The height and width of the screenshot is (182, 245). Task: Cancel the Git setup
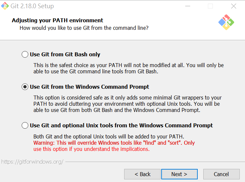click(x=221, y=174)
